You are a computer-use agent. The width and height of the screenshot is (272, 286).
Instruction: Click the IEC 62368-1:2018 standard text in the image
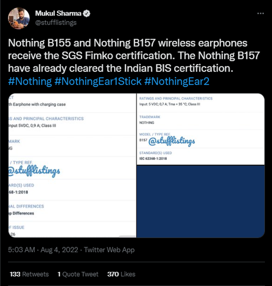coord(153,159)
